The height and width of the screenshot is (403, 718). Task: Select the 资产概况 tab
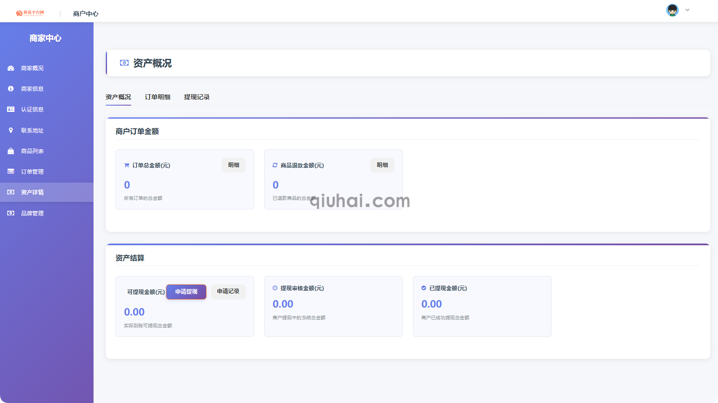[x=118, y=97]
